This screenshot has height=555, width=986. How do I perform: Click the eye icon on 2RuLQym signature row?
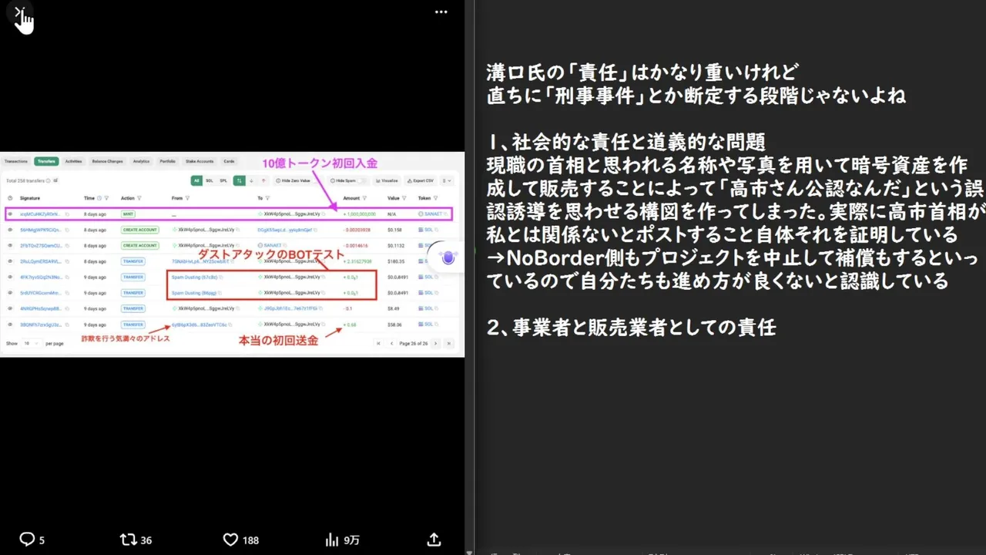pyautogui.click(x=10, y=261)
